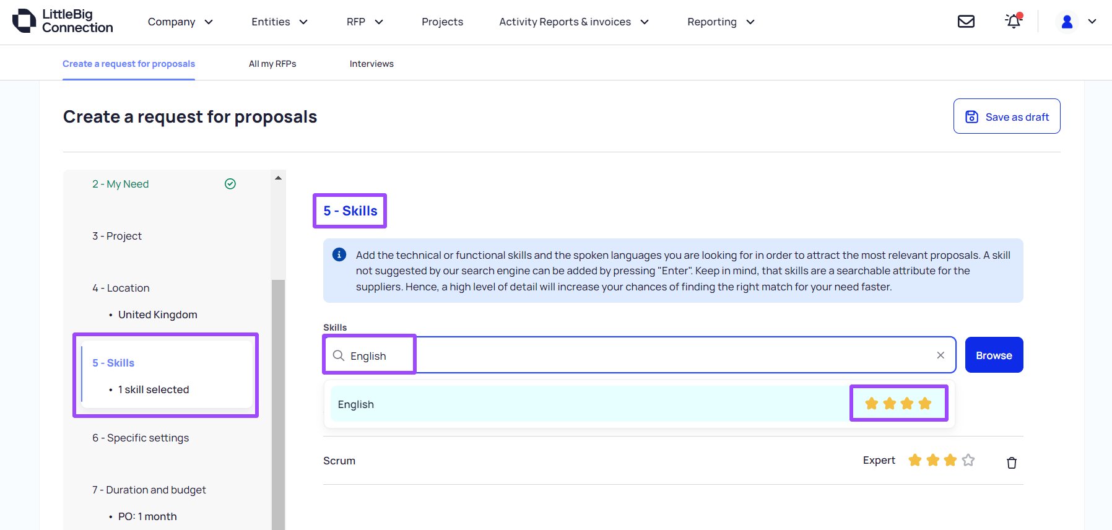
Task: Click the My Need completed checkmark icon
Action: click(230, 184)
